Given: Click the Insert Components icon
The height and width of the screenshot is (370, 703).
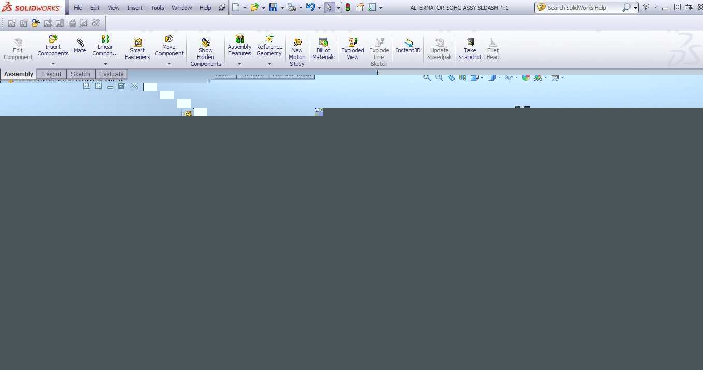Looking at the screenshot, I should [53, 39].
